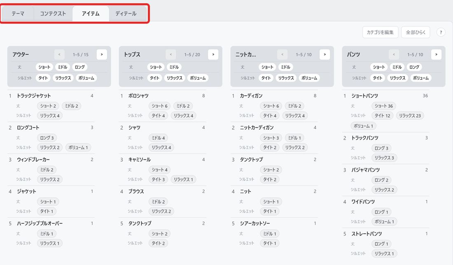Open the help question mark icon
Image resolution: width=453 pixels, height=265 pixels.
[x=441, y=33]
